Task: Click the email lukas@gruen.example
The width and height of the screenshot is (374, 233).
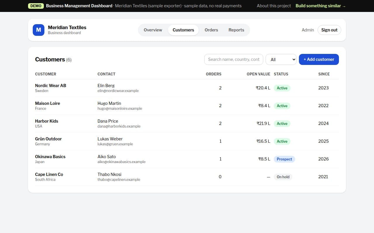Action: point(115,144)
